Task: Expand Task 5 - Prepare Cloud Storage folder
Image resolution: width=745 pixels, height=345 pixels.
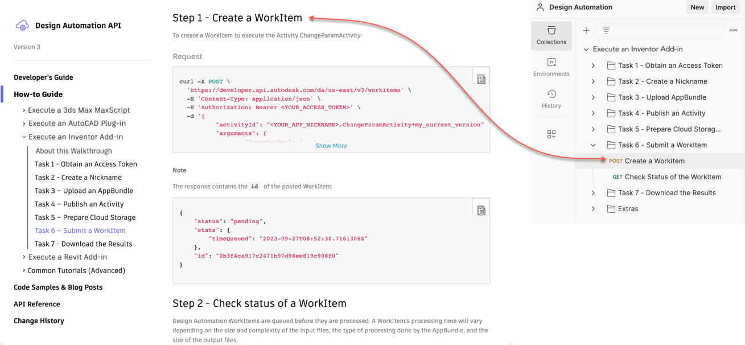Action: (x=593, y=129)
